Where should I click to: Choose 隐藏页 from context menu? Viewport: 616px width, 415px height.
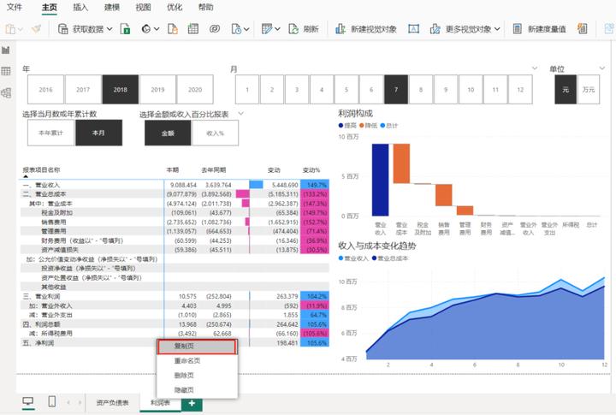tap(198, 390)
